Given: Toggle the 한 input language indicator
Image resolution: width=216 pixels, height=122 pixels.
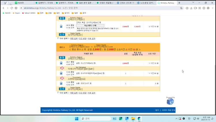Looking at the screenshot, I should 189,119.
